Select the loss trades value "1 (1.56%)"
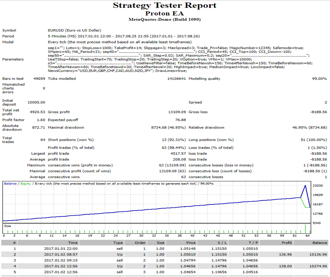 [x=317, y=148]
